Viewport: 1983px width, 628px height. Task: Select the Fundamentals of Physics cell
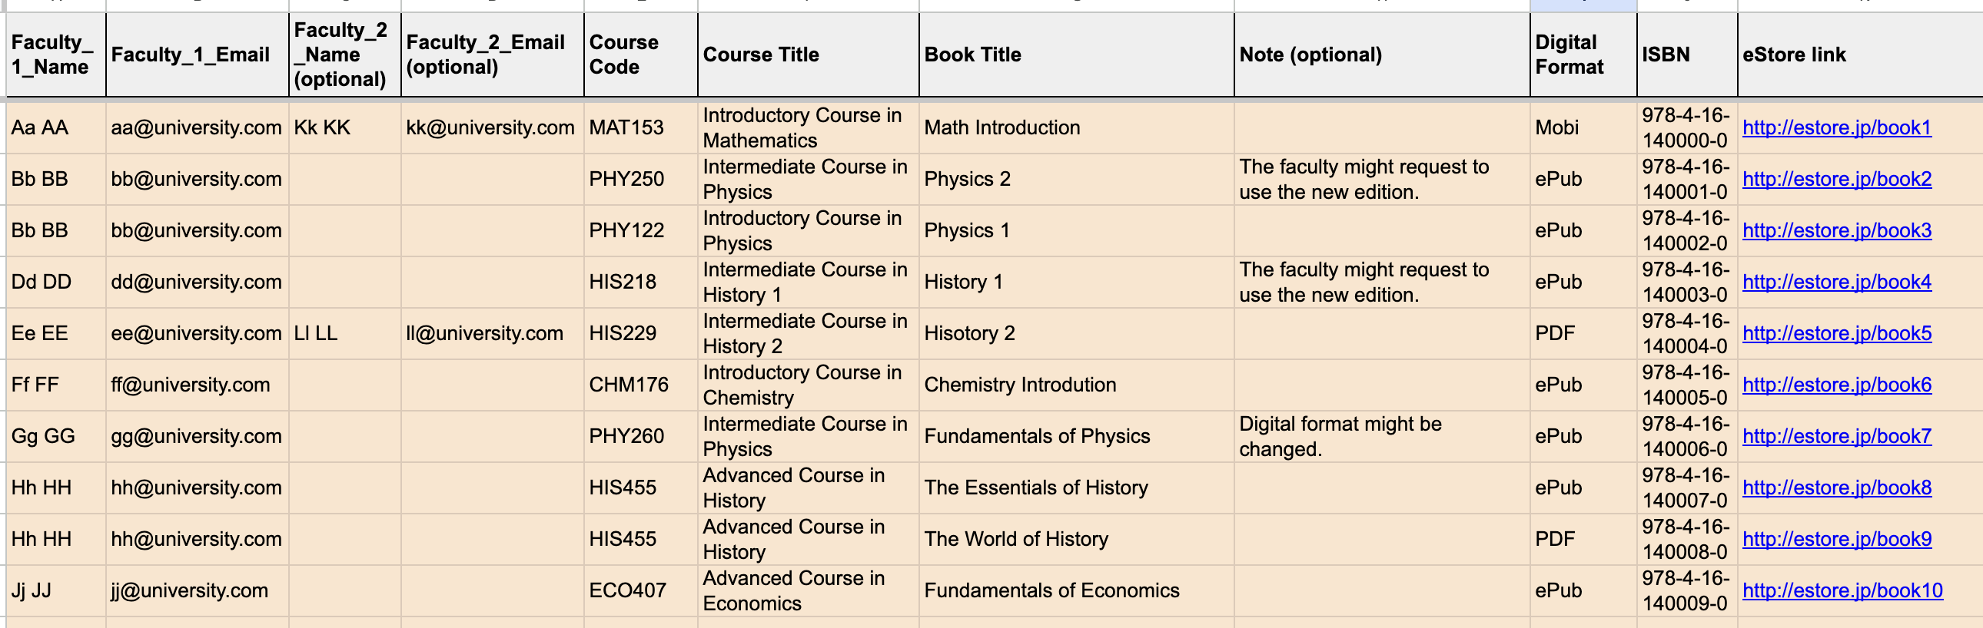tap(1076, 436)
